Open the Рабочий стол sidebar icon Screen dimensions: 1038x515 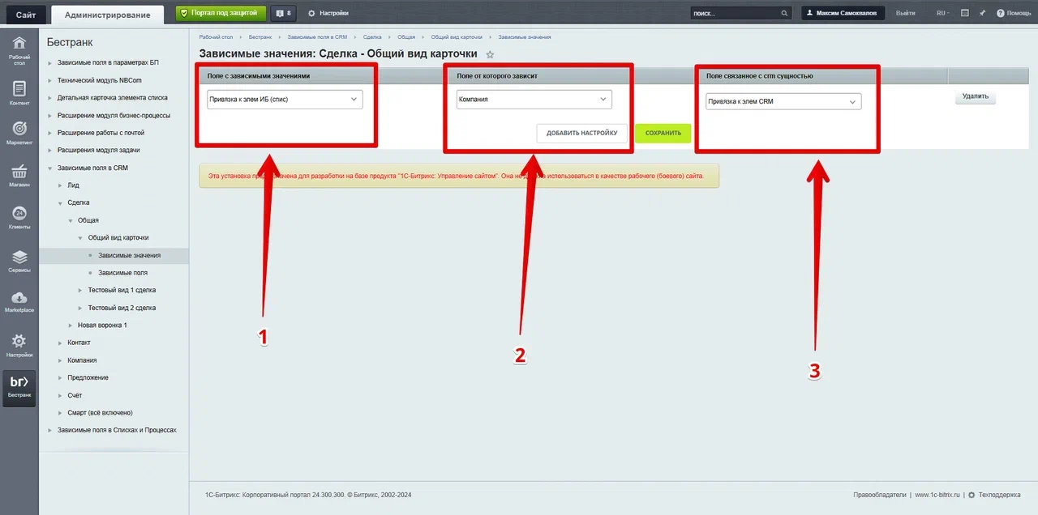tap(19, 45)
